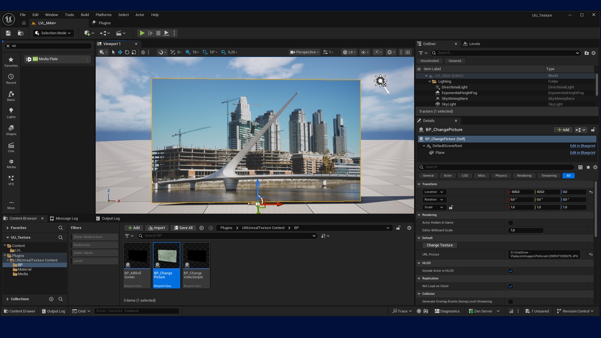Viewport: 601px width, 338px height.
Task: Open Favorites in the Place Actors sidebar
Action: (x=11, y=61)
